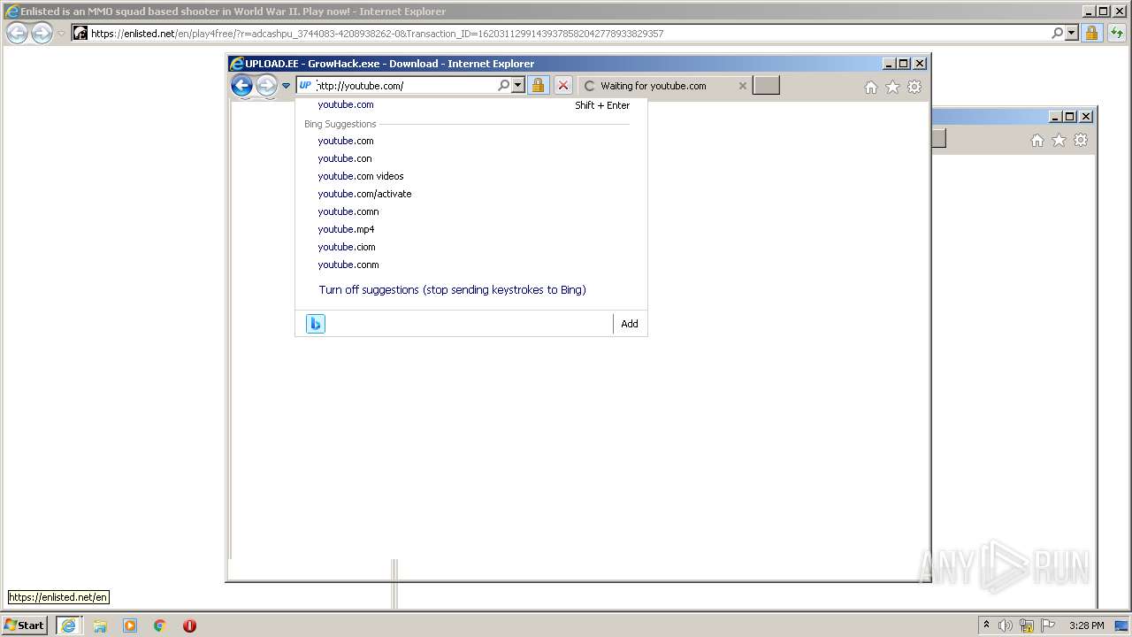
Task: Expand the address bar autocomplete dropdown arrow
Action: [518, 86]
